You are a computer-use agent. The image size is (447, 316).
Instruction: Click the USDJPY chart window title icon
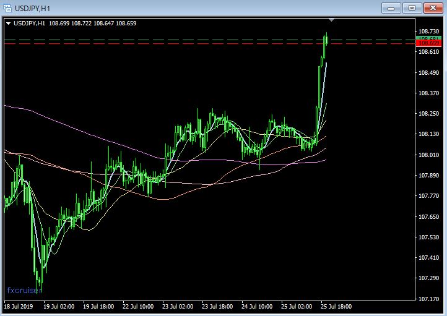[7, 8]
